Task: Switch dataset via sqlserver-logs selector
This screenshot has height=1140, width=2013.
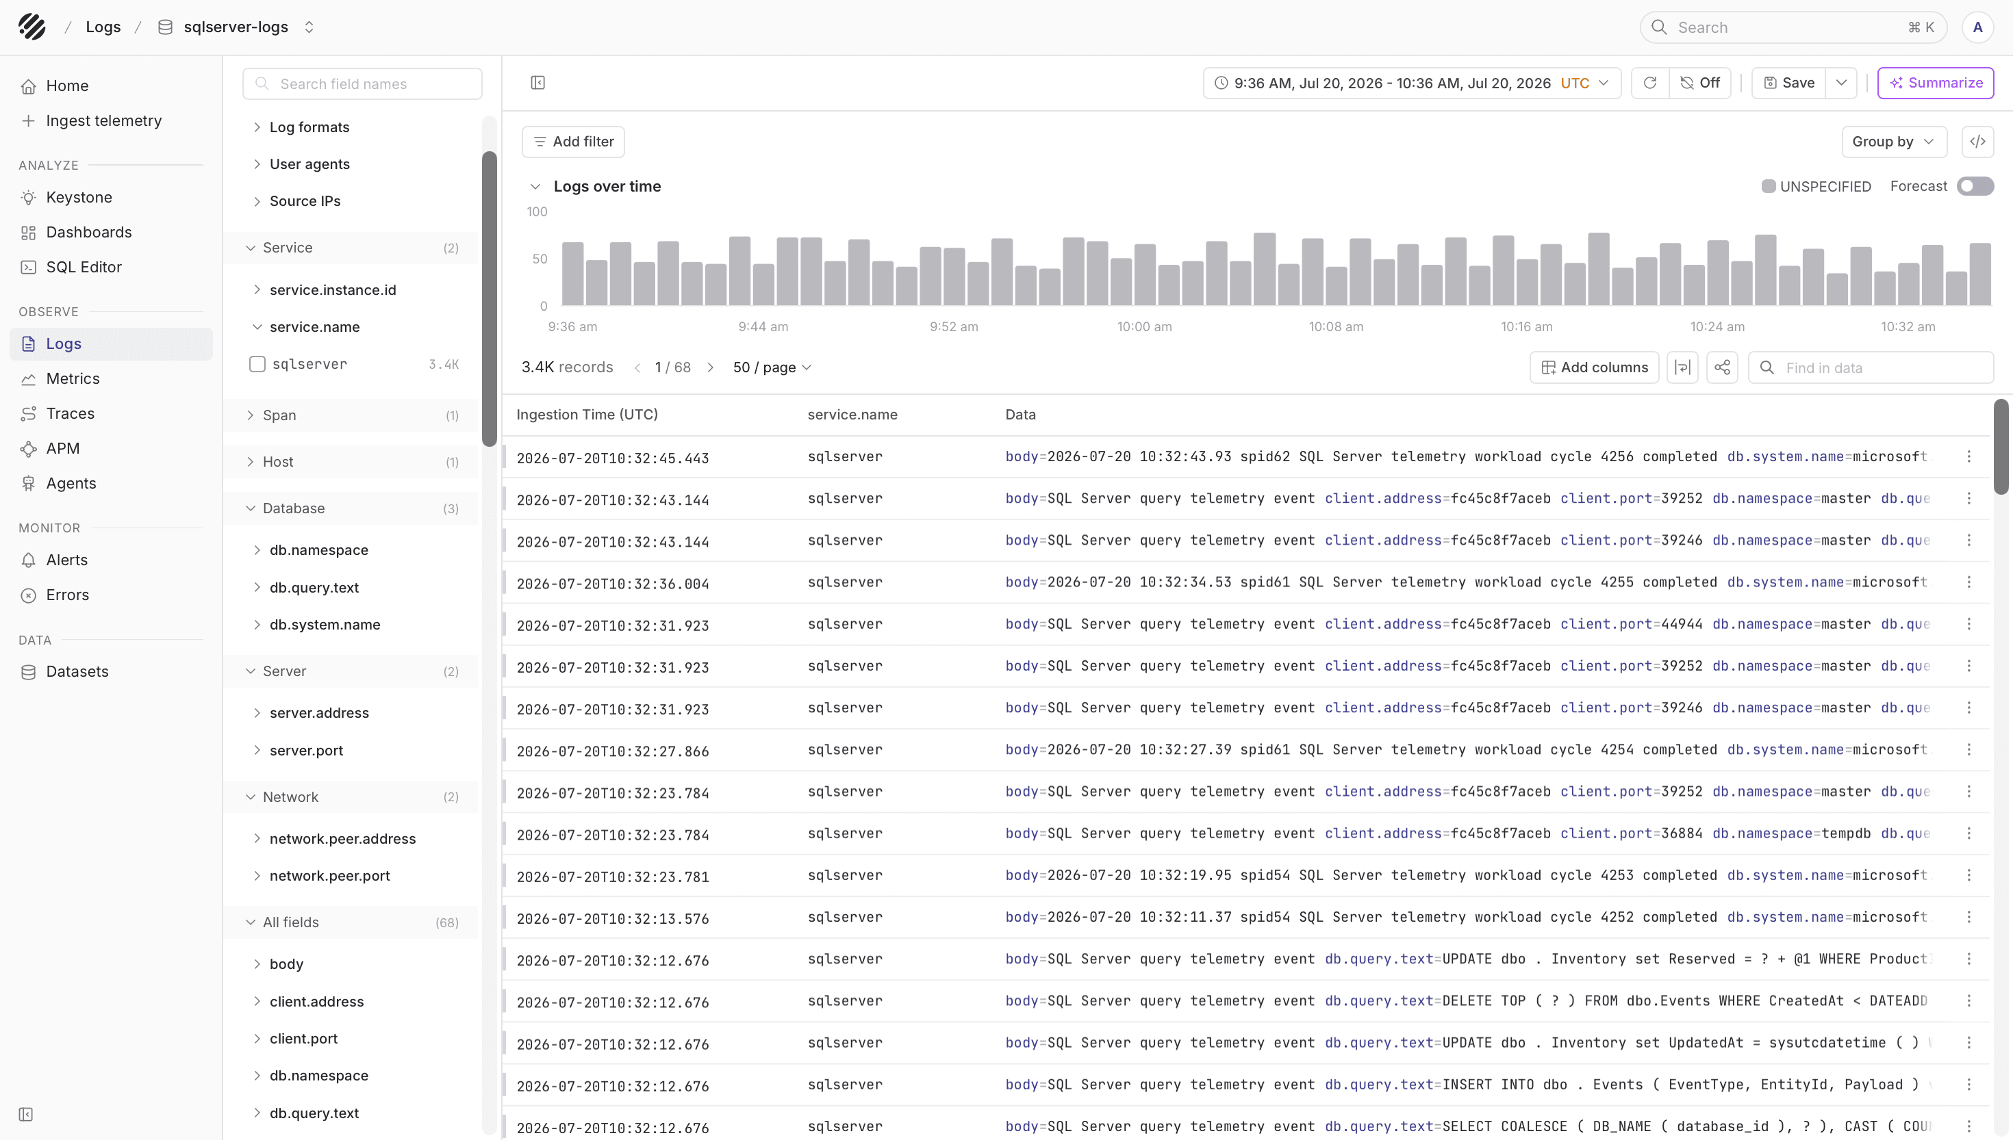Action: [x=236, y=27]
